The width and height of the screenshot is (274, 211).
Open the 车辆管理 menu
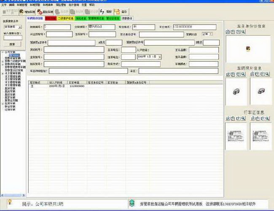pos(22,5)
